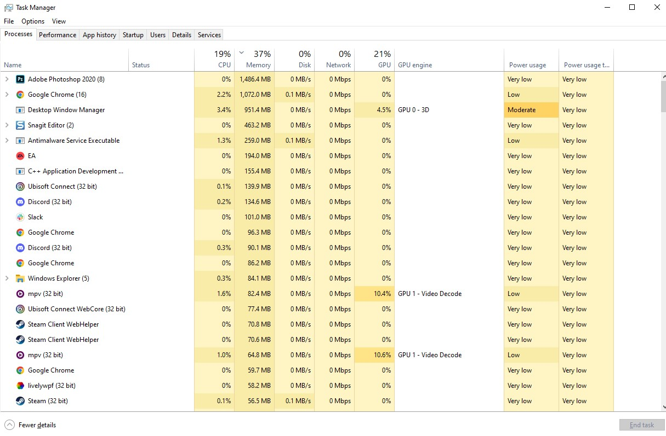Sort processes by the Name column header

pyautogui.click(x=65, y=60)
